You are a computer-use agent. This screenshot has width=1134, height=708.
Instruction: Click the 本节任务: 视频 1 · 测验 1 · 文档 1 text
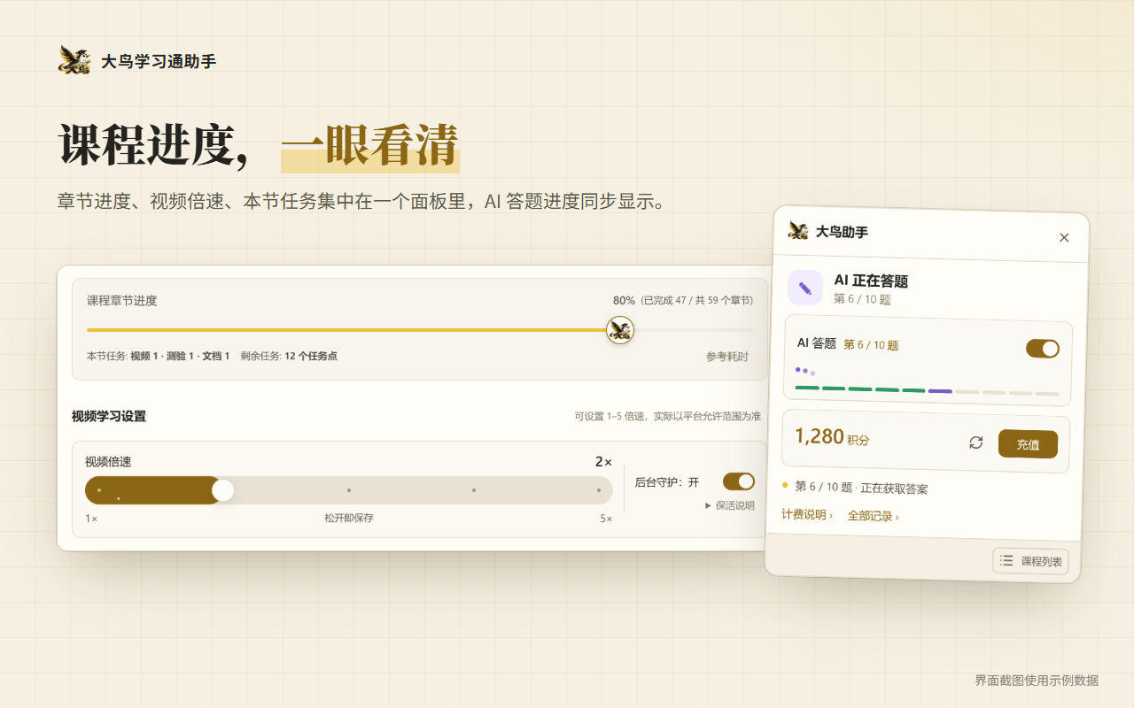[159, 356]
